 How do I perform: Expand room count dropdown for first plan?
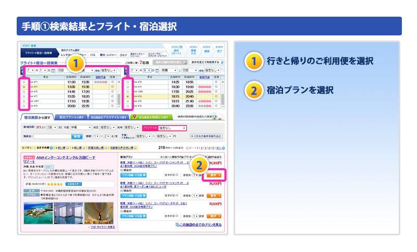[195, 175]
